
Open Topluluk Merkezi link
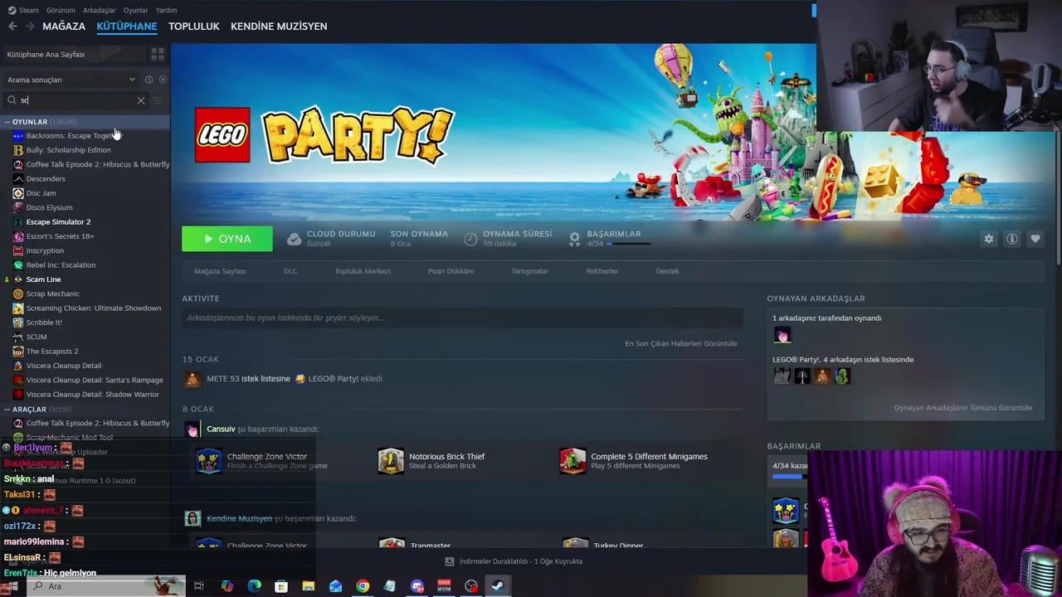[363, 271]
